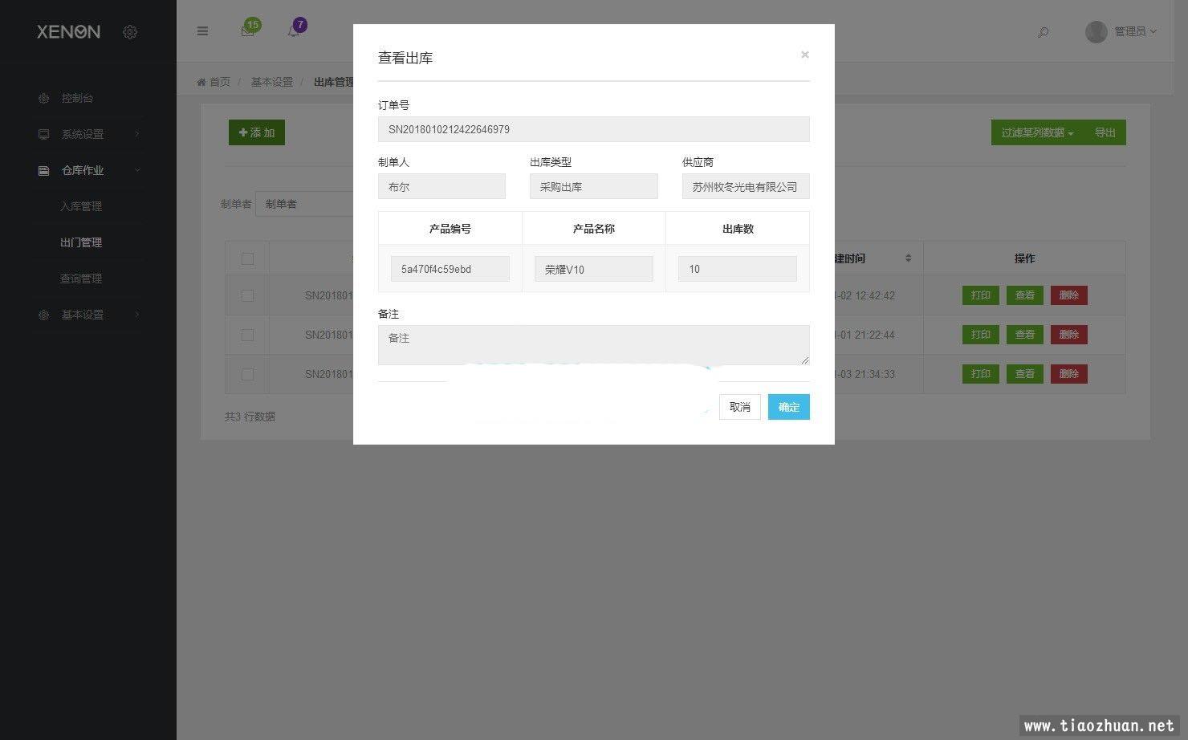Image resolution: width=1188 pixels, height=740 pixels.
Task: Open the mail messages icon with badge 15
Action: tap(248, 30)
